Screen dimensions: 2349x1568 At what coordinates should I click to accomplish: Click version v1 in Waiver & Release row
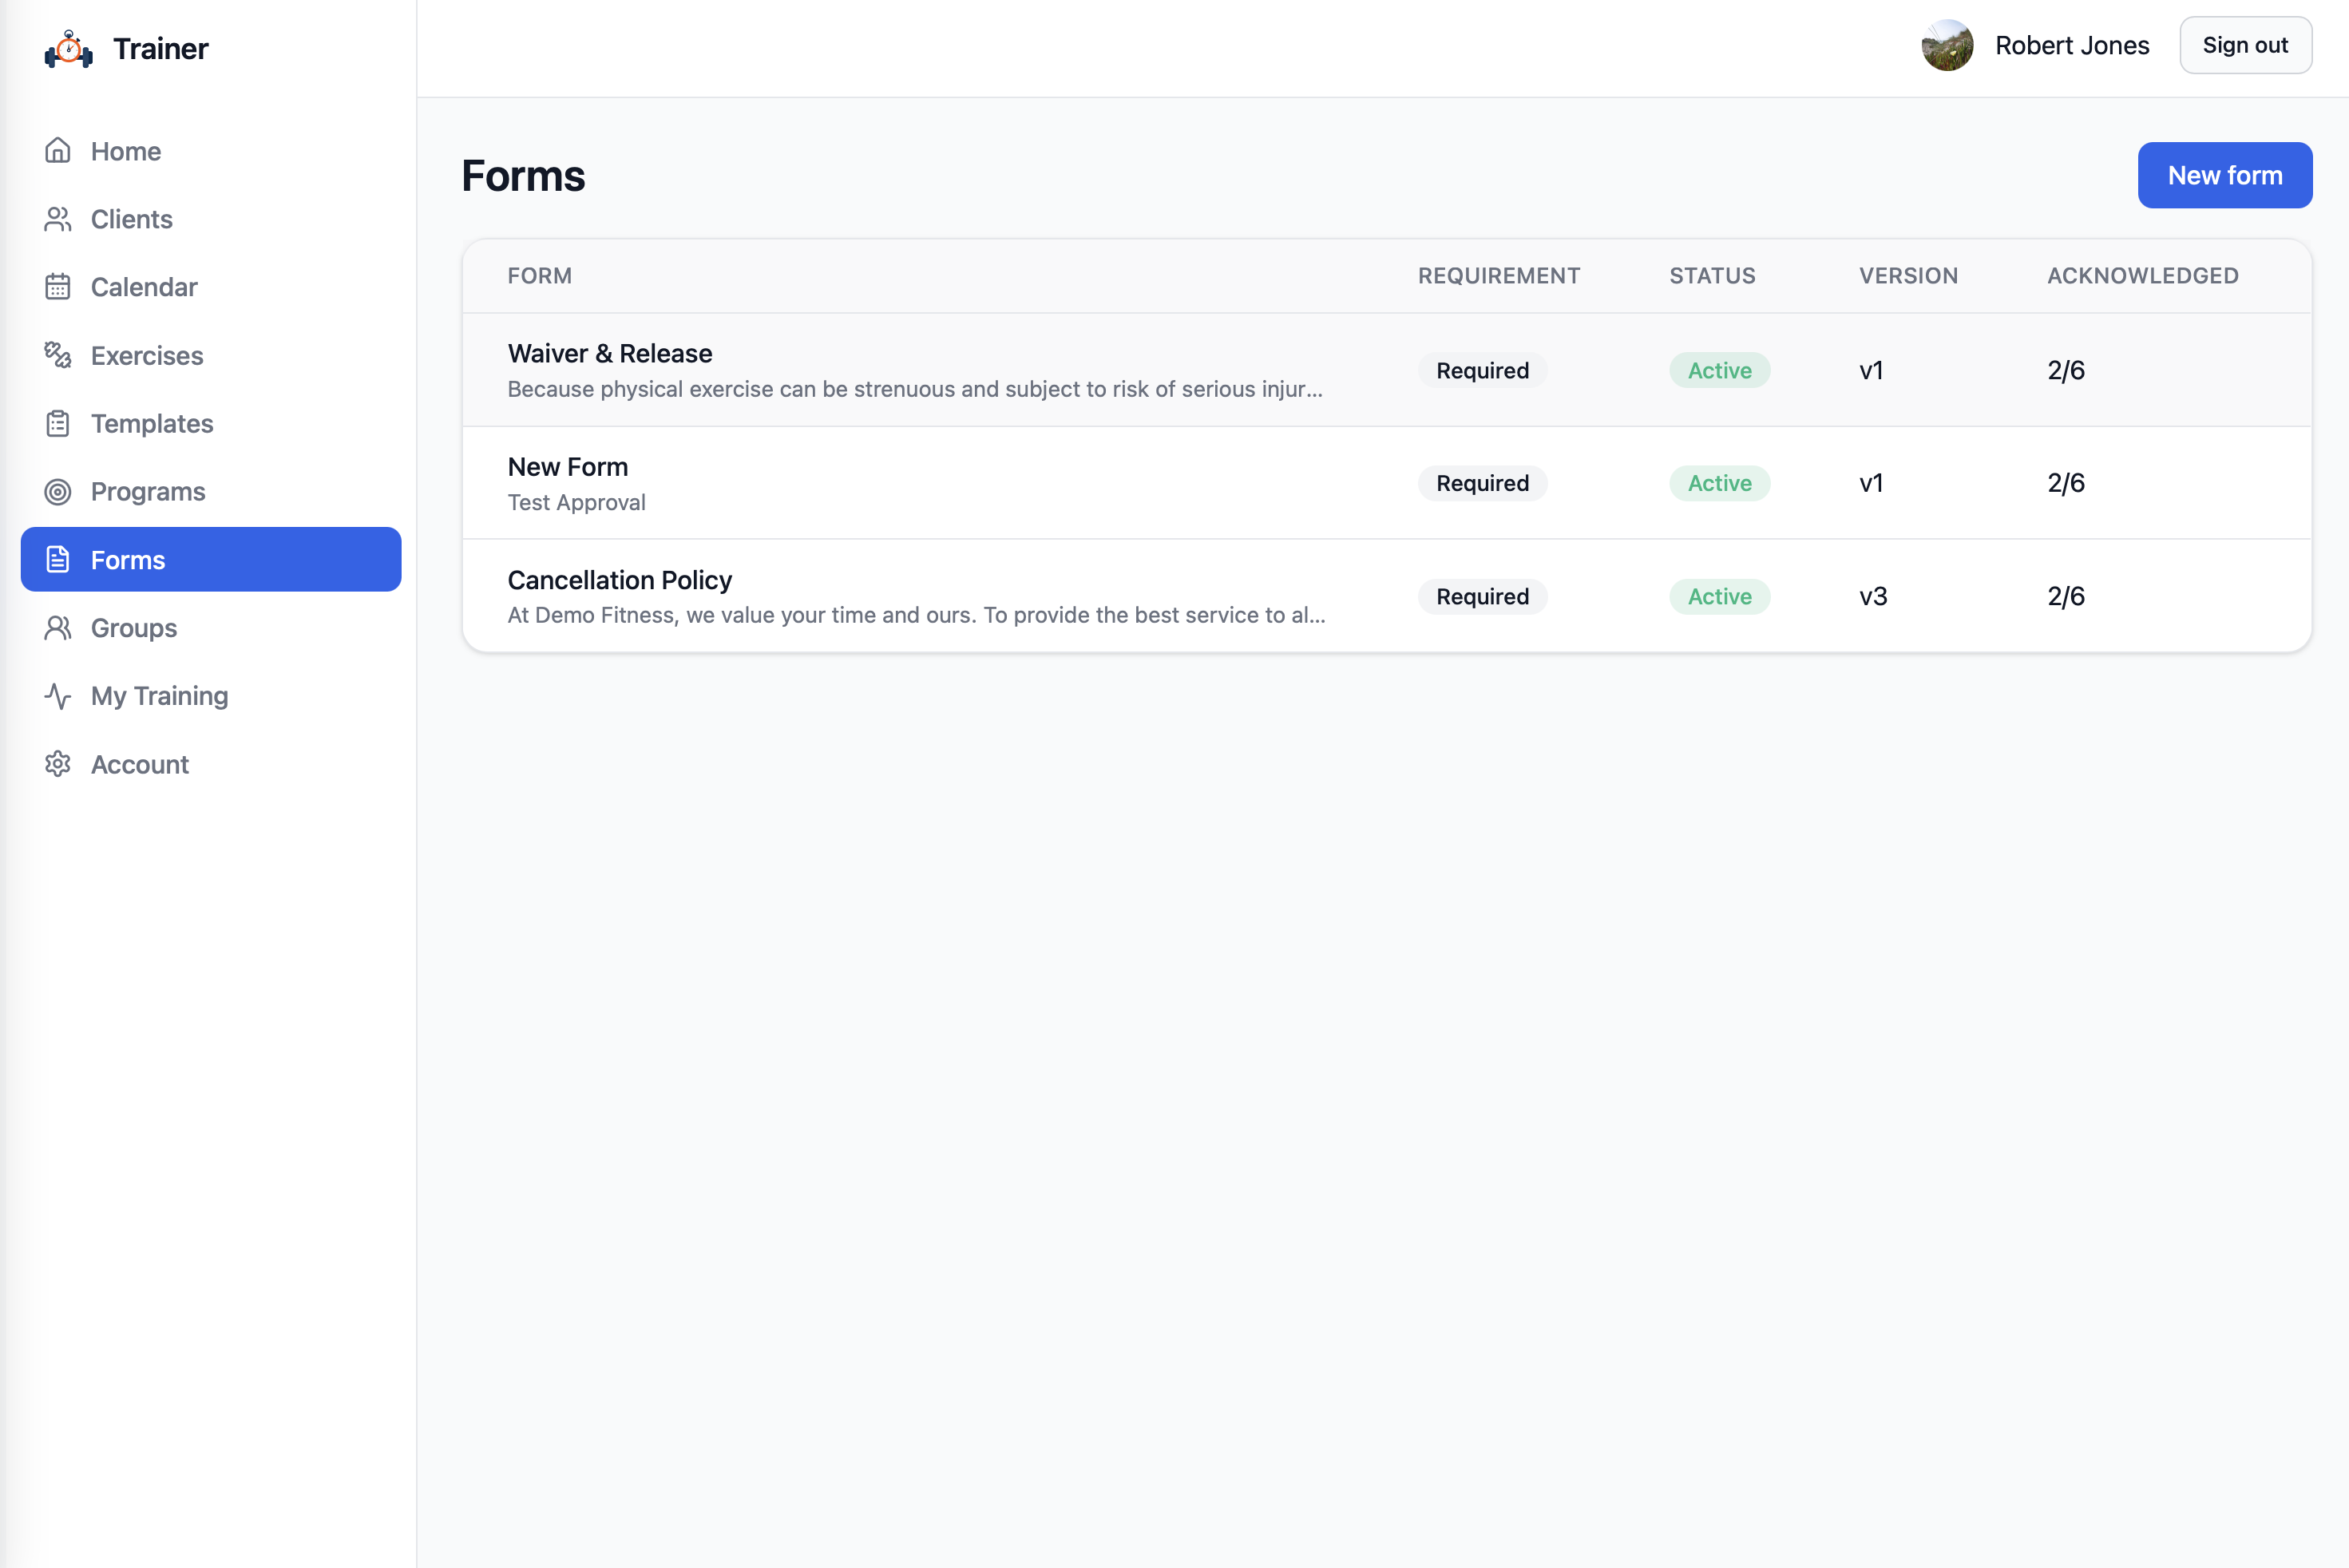click(1871, 371)
